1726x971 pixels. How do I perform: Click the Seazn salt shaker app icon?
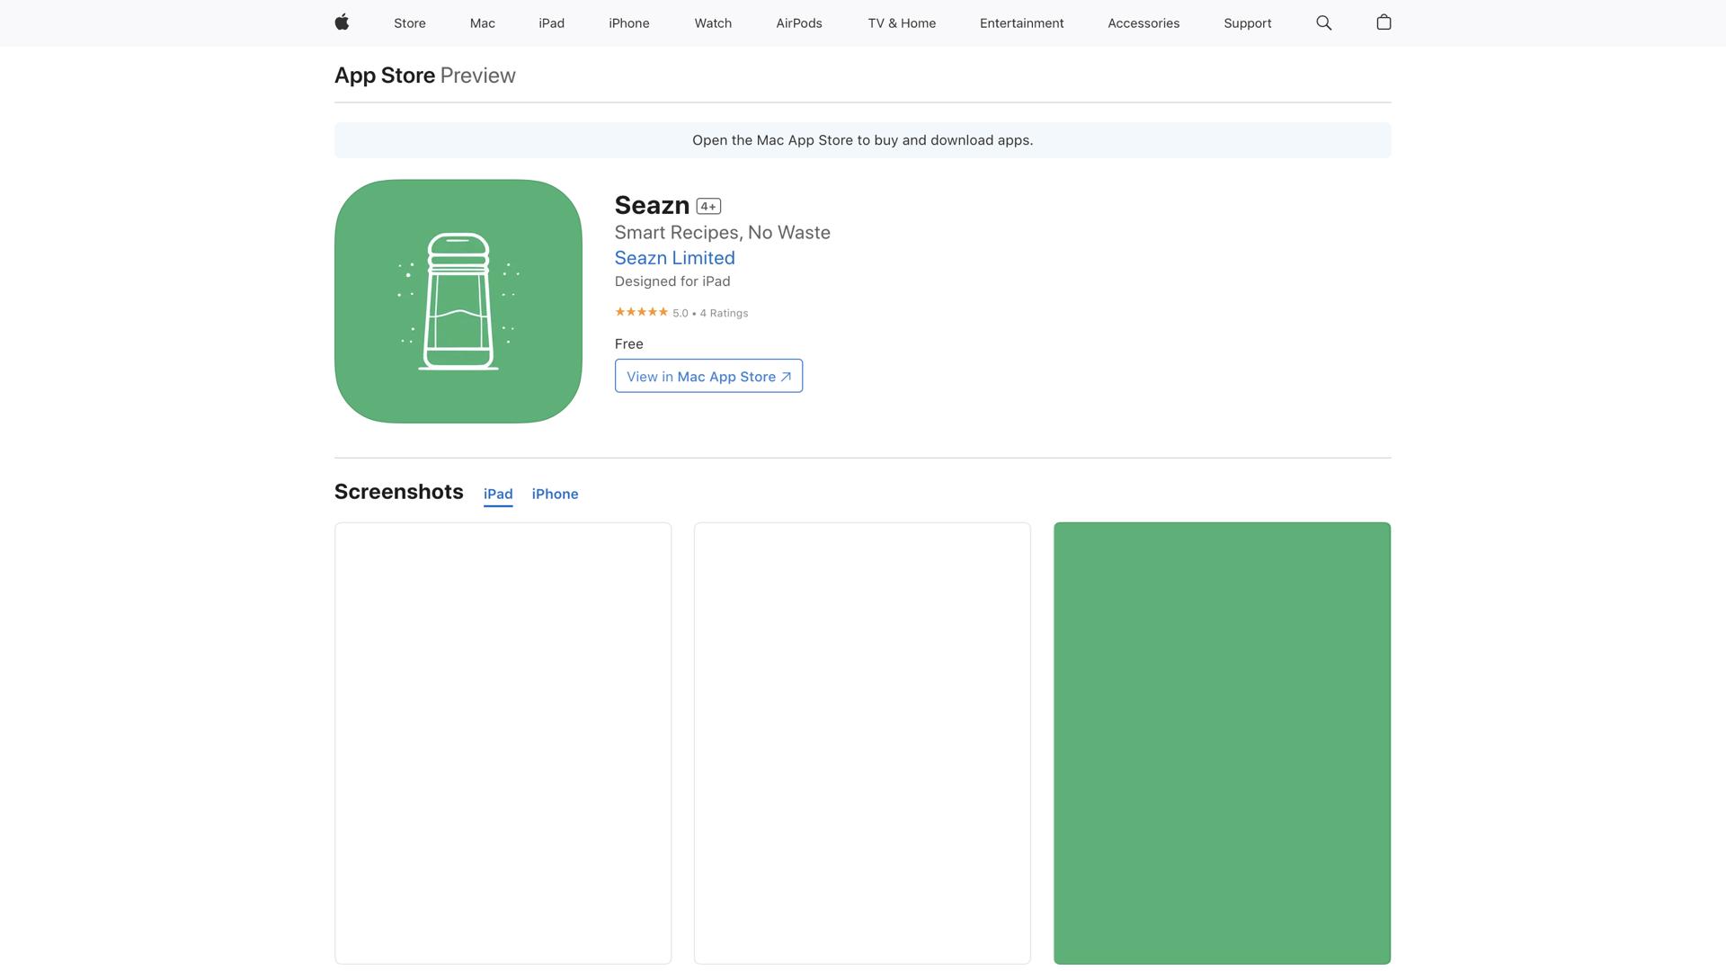(458, 301)
